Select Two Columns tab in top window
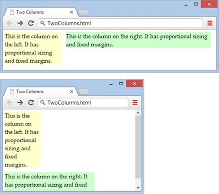 tap(41, 12)
